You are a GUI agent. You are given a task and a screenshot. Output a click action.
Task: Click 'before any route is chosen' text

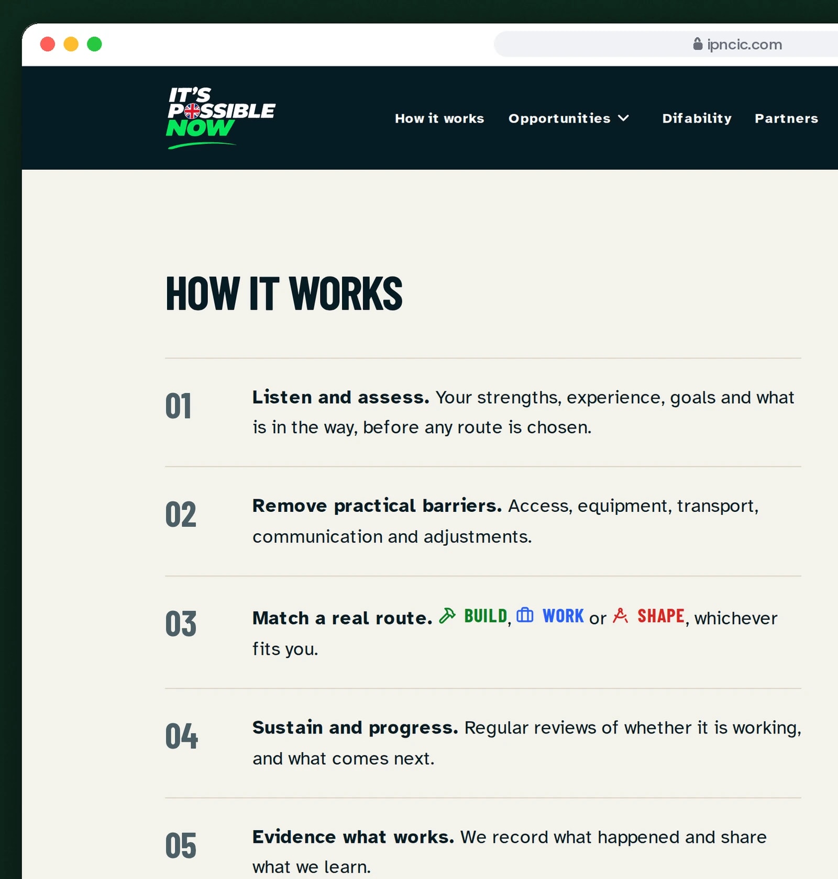click(x=477, y=427)
